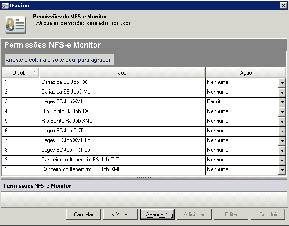Open Ação dropdown for Rio Bonito RJ Job TXT

coord(282,112)
